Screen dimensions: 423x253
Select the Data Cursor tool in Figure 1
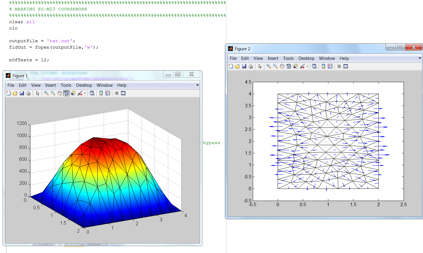pyautogui.click(x=73, y=93)
